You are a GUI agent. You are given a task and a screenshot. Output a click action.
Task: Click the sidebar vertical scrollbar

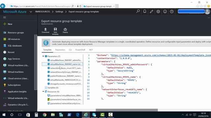[36, 62]
